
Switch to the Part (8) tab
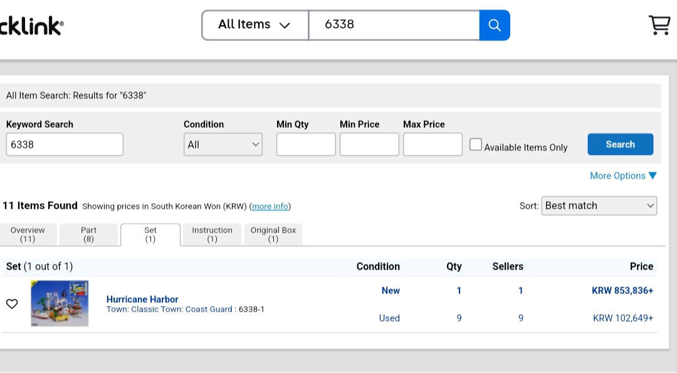click(88, 234)
